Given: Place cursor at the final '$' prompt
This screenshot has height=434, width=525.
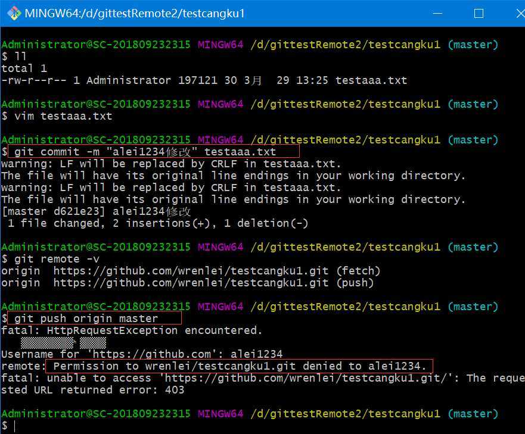Looking at the screenshot, I should click(x=14, y=426).
